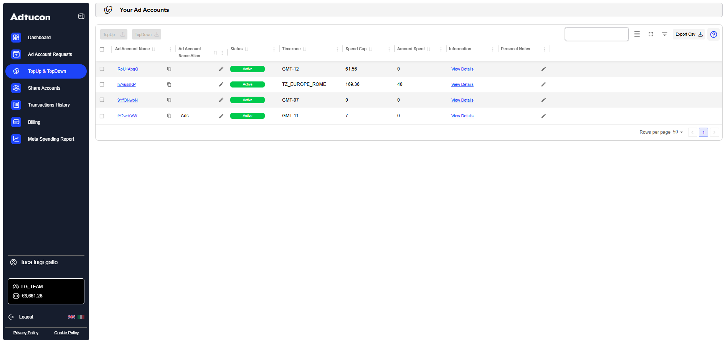Screen dimensions: 728x340
Task: Collapse the sidebar using the panel icon
Action: click(x=81, y=16)
